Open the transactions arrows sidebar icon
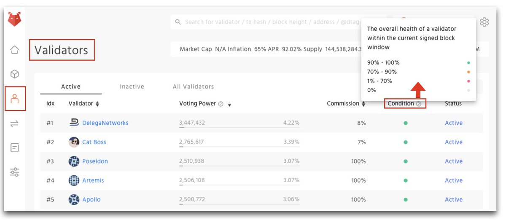This screenshot has width=506, height=220. coord(14,123)
